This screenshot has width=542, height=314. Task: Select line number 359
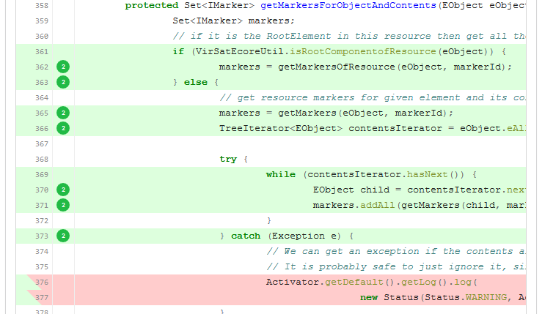[x=42, y=21]
